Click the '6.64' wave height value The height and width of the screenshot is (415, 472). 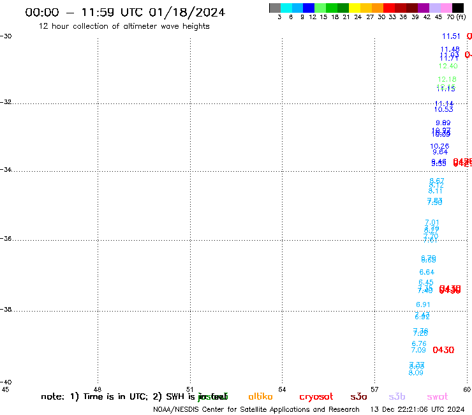click(427, 272)
